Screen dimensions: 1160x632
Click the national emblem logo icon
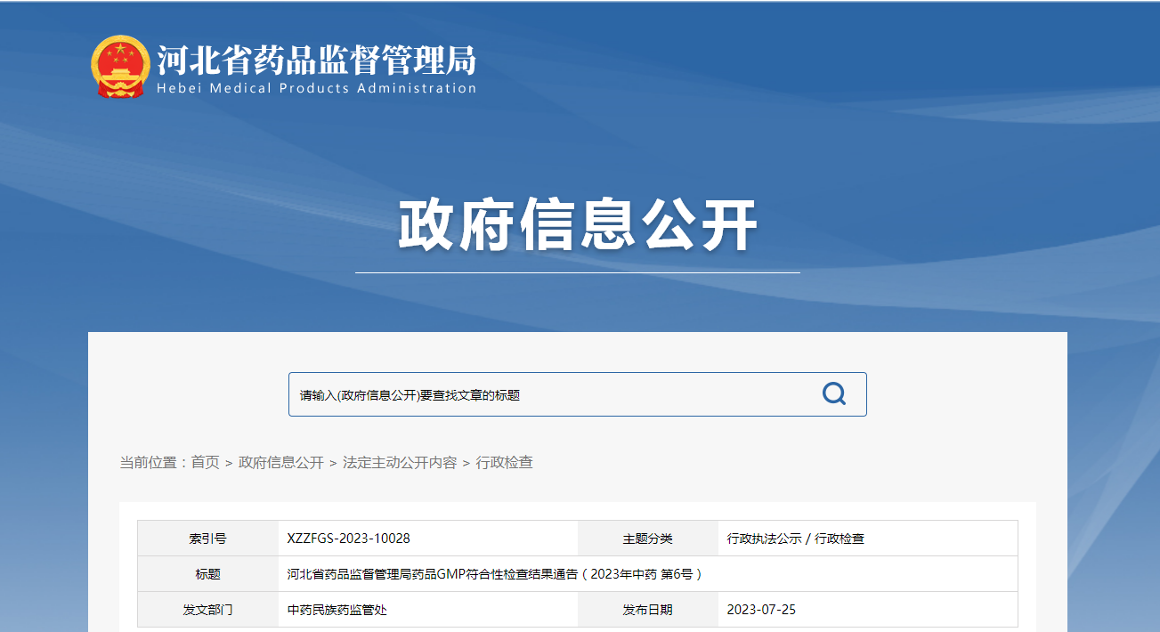pos(121,67)
